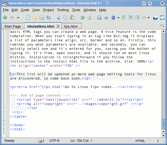Expand the browser preview dropdown arrow
This screenshot has width=167, height=145.
coord(118,18)
